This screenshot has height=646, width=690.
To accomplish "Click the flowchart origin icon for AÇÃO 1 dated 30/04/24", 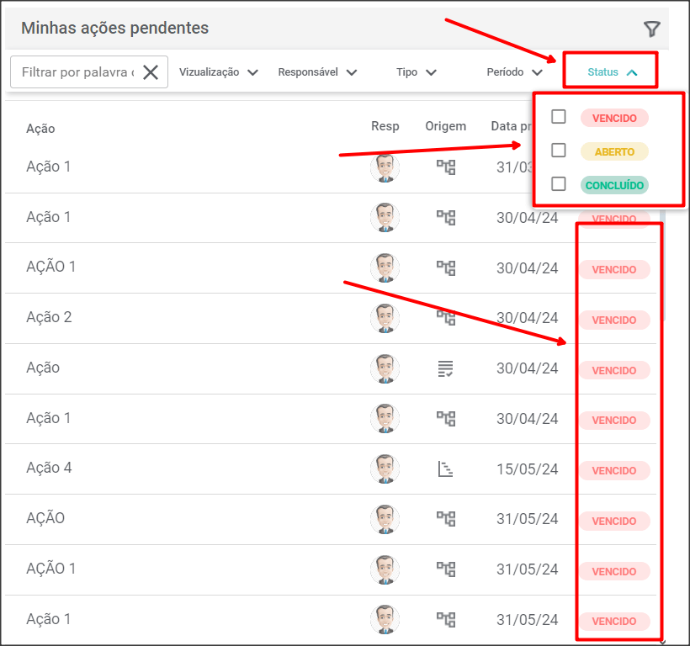I will pyautogui.click(x=445, y=267).
